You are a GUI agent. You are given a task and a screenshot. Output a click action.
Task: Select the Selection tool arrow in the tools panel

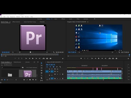(41, 63)
